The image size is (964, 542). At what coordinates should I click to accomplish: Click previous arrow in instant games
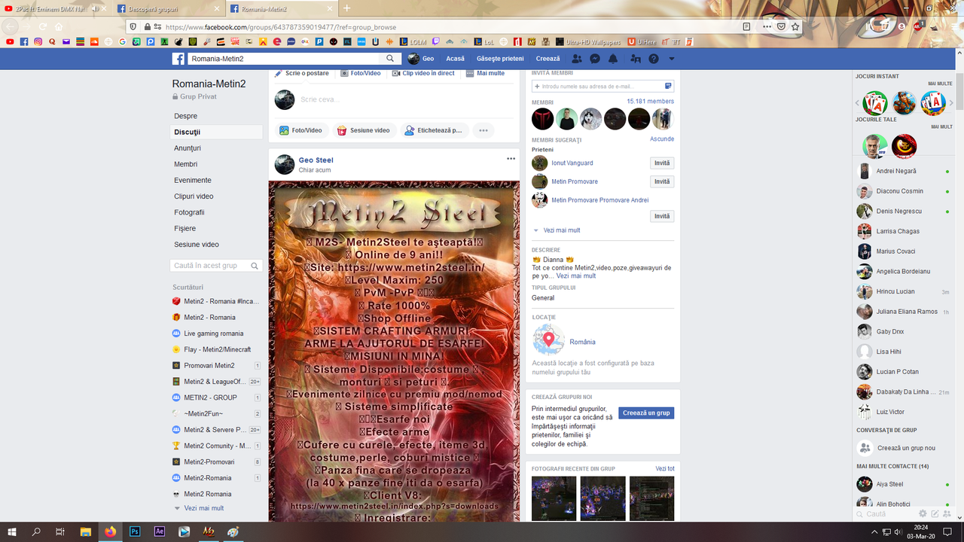857,103
